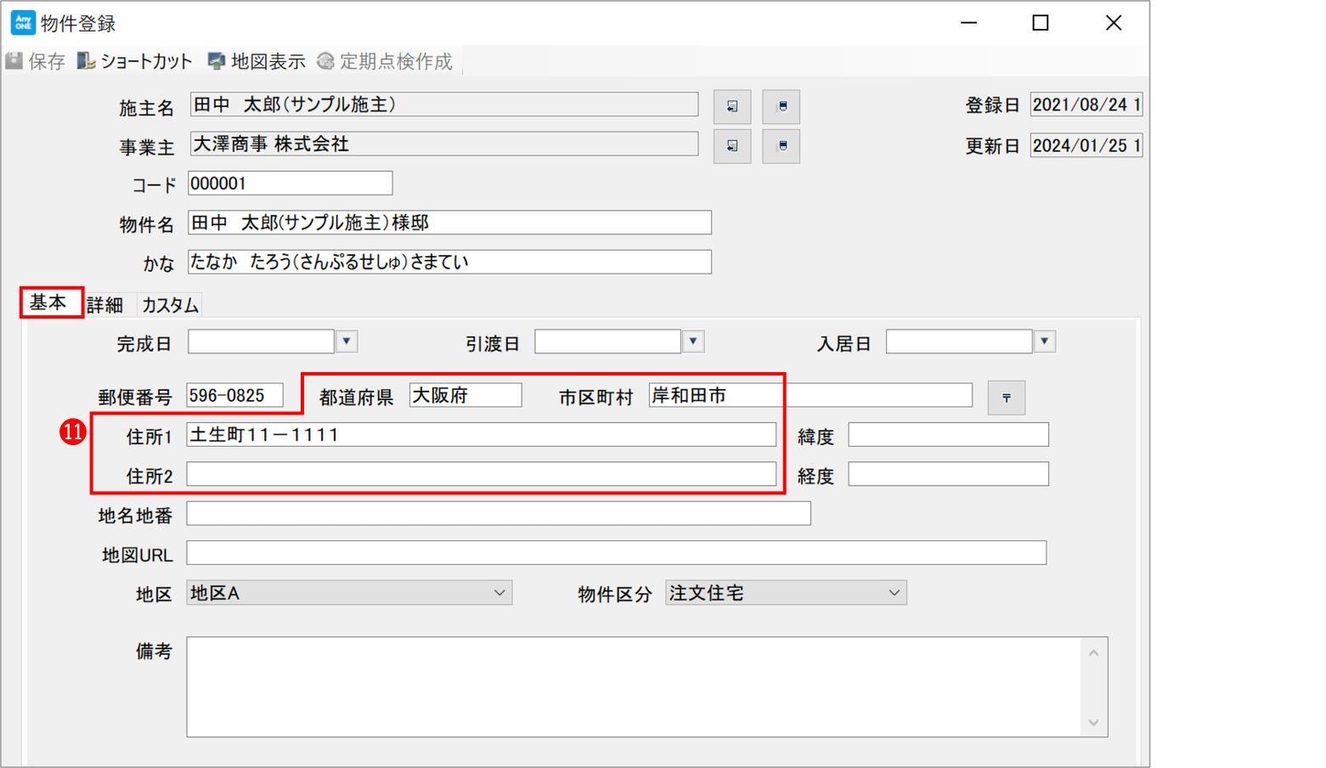The image size is (1326, 768).
Task: Open 地図表示 map display
Action: point(257,61)
